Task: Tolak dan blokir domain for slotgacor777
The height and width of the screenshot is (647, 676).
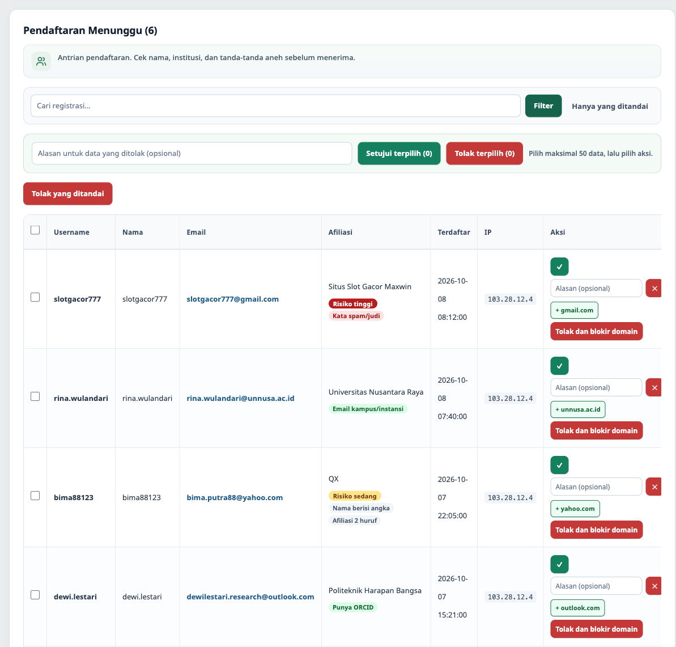Action: [596, 331]
